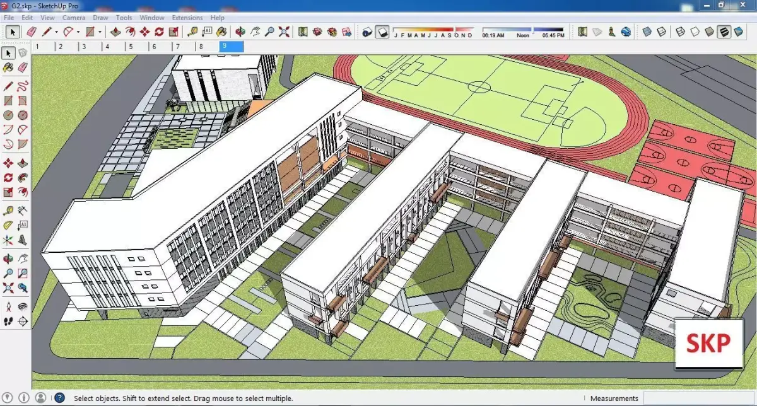Screen dimensions: 757x406
Task: Switch to Shaded face style
Action: [x=709, y=32]
